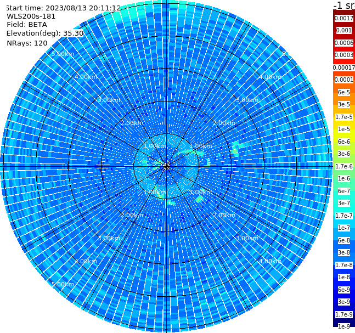Image resolution: width=355 pixels, height=333 pixels.
Task: Select the 3e-9 colorbar value
Action: tap(344, 302)
